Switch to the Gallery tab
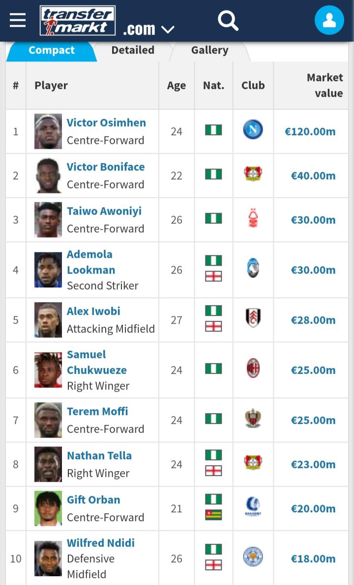The width and height of the screenshot is (354, 585). point(209,50)
